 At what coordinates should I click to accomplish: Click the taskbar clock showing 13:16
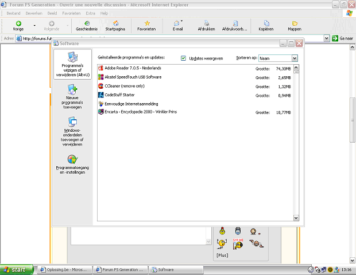click(x=346, y=270)
